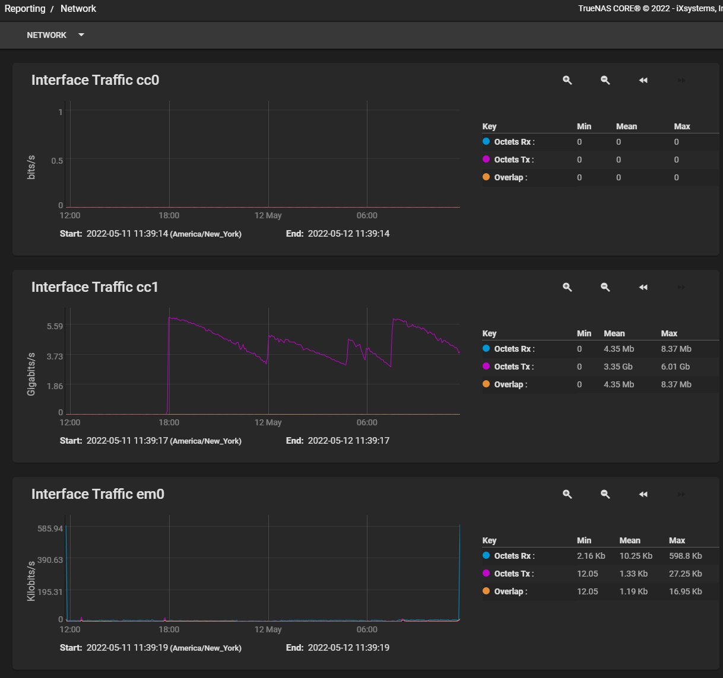Click the Interface Traffic cc1 chart title
Image resolution: width=723 pixels, height=678 pixels.
point(95,287)
